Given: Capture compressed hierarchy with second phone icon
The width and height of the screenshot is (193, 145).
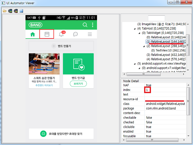Looking at the screenshot, I should click(x=16, y=11).
